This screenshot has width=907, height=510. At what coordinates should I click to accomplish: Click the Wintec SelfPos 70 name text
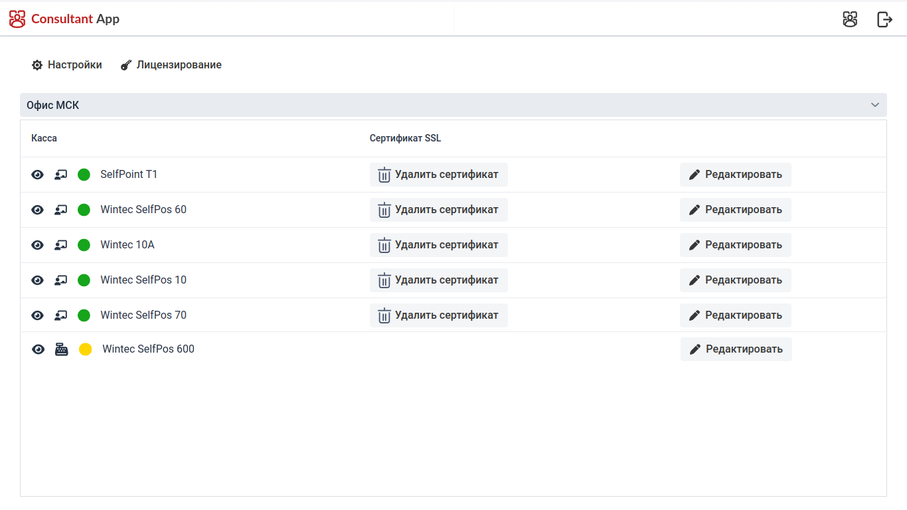143,315
